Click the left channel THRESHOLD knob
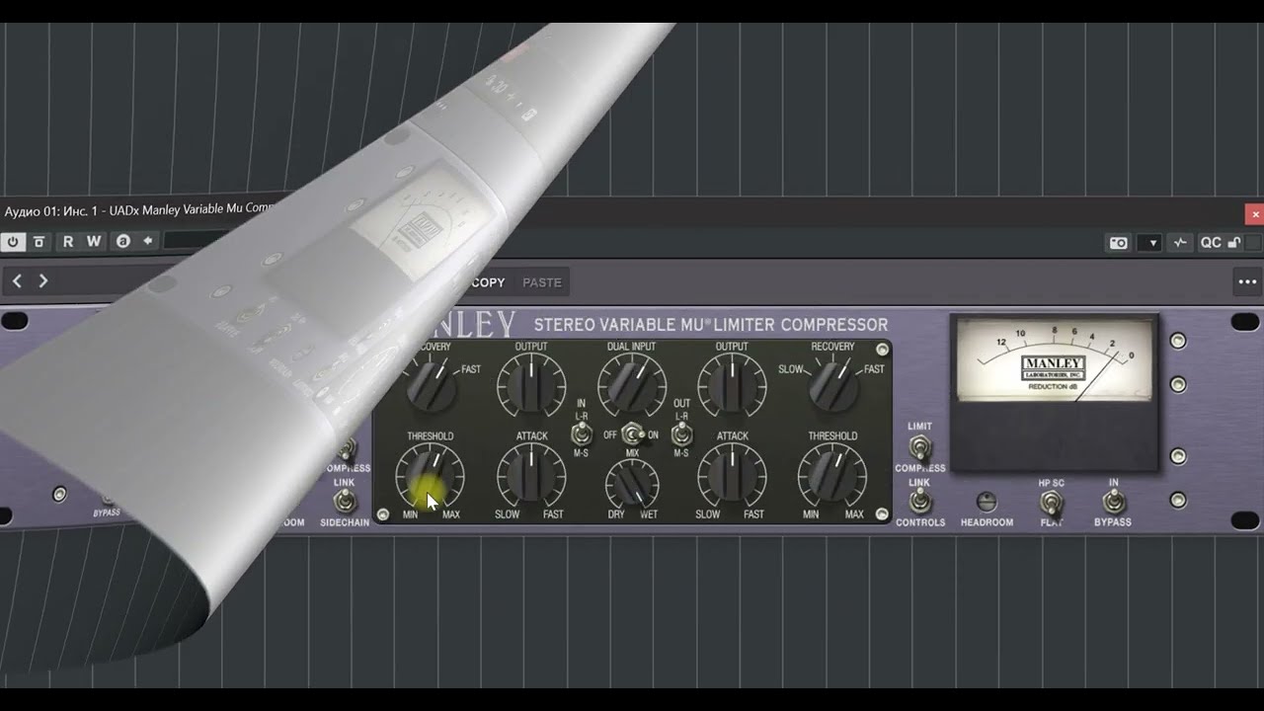This screenshot has height=711, width=1264. pos(431,476)
